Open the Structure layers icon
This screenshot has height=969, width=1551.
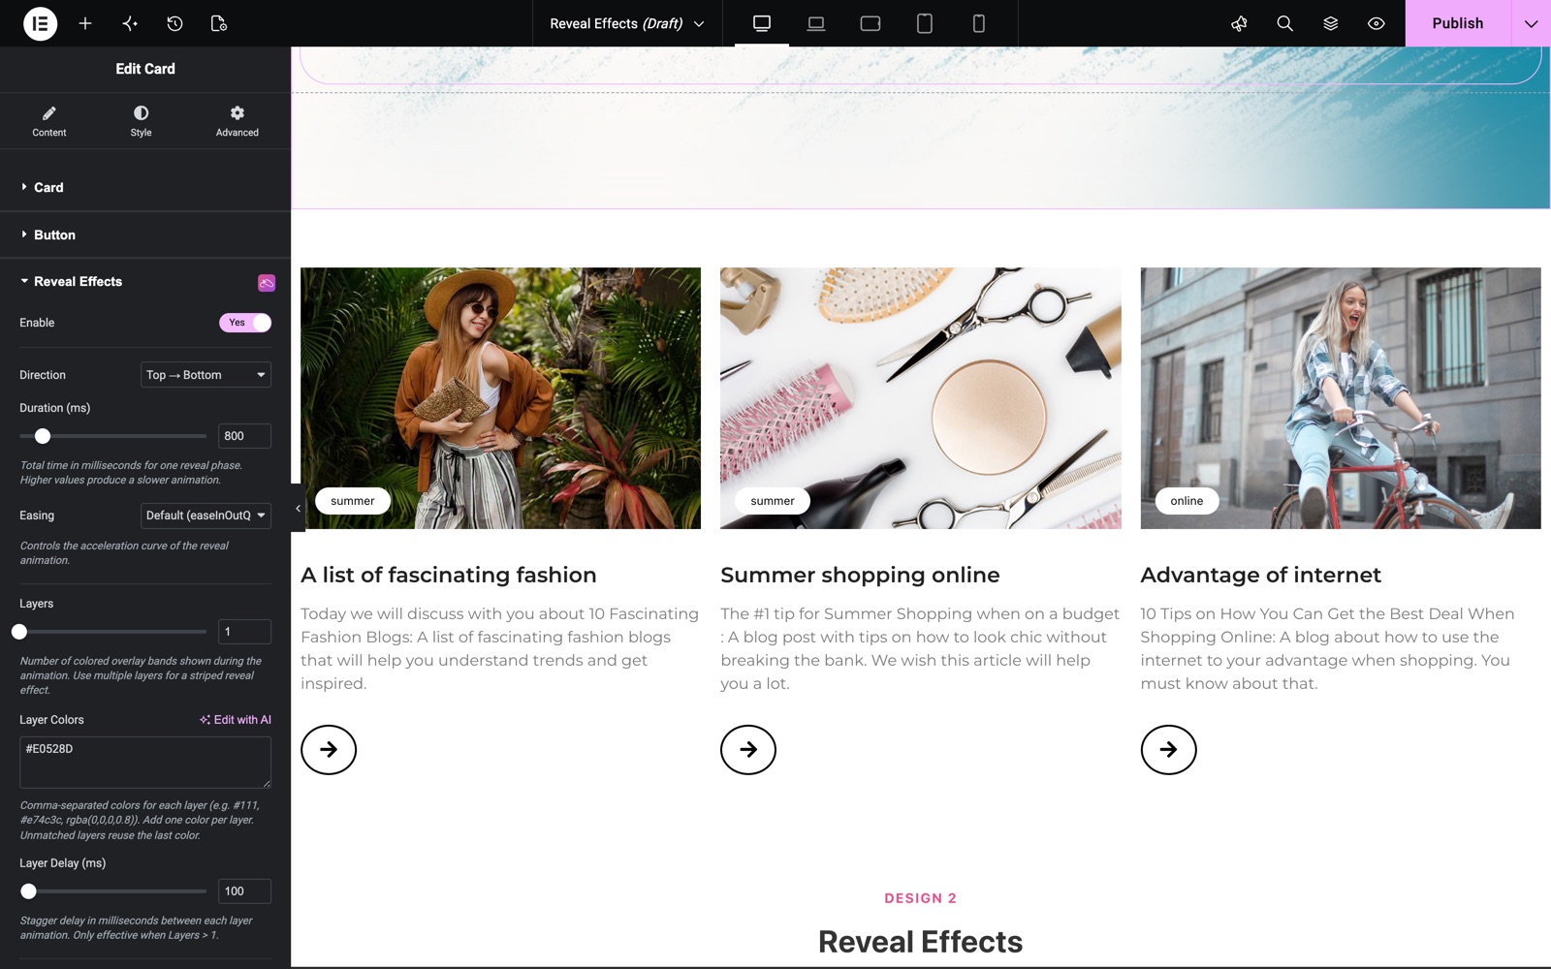(x=1330, y=23)
